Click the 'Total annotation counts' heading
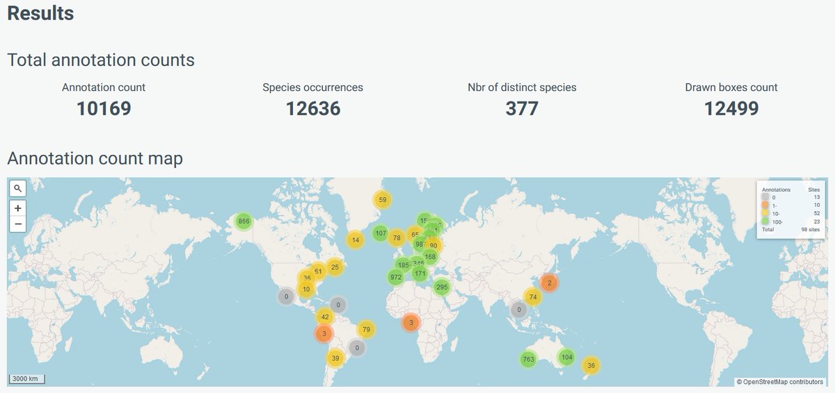The width and height of the screenshot is (835, 393). [101, 60]
